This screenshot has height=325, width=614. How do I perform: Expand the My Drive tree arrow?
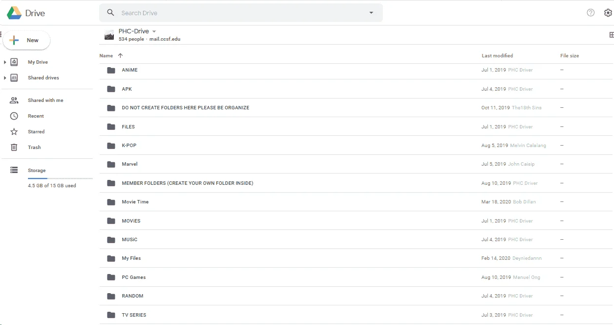point(5,62)
